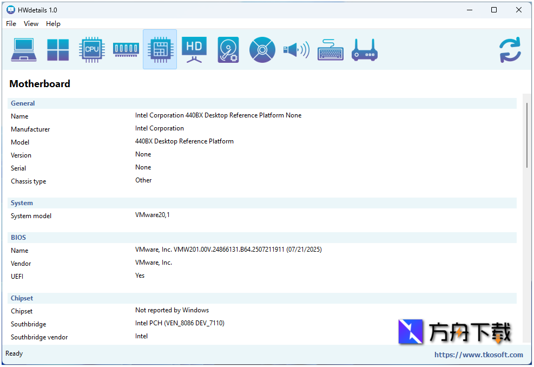Click the Vendor value VMware, Inc.
The image size is (534, 367).
(x=154, y=263)
